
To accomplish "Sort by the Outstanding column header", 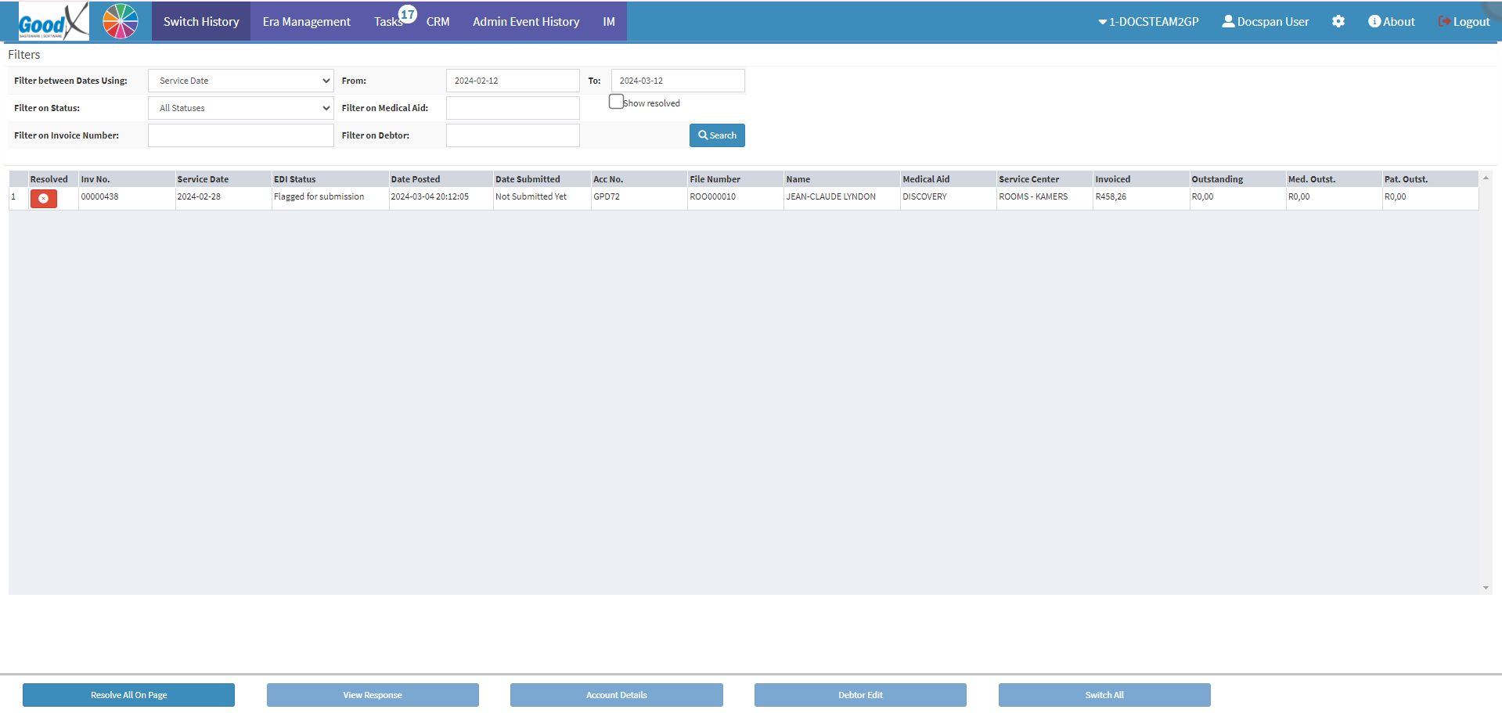I will point(1217,179).
